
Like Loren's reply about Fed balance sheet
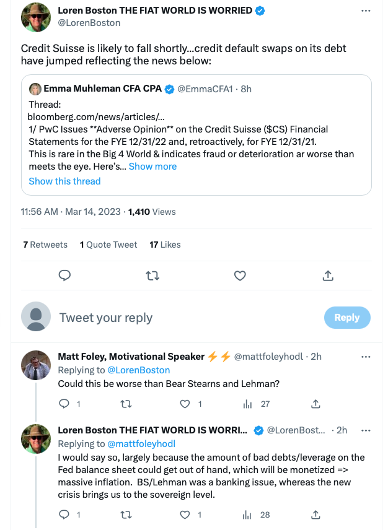click(185, 515)
